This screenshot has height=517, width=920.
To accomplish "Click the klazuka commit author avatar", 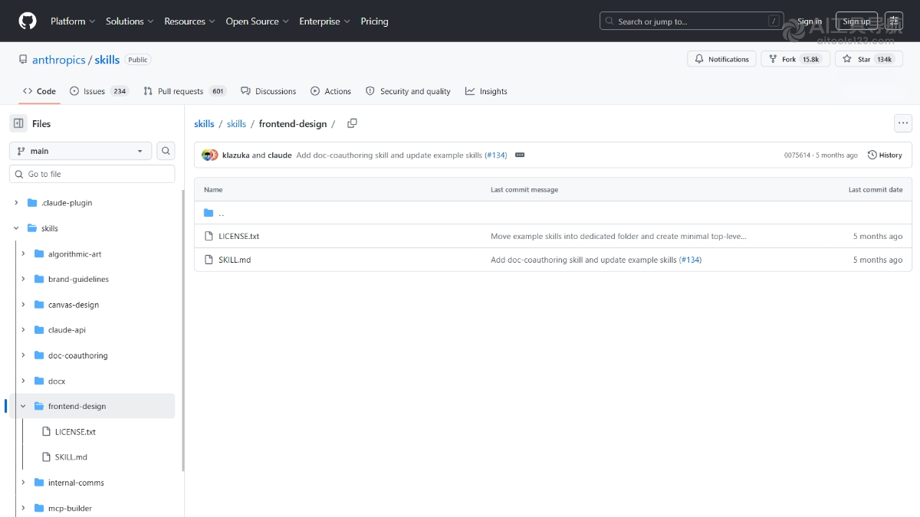I will point(207,155).
